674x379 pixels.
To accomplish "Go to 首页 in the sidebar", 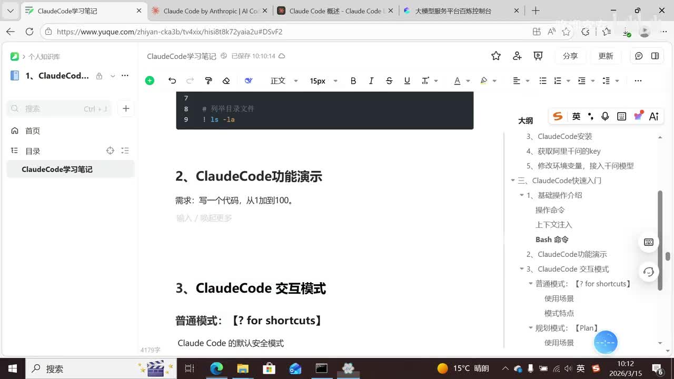I will 33,131.
